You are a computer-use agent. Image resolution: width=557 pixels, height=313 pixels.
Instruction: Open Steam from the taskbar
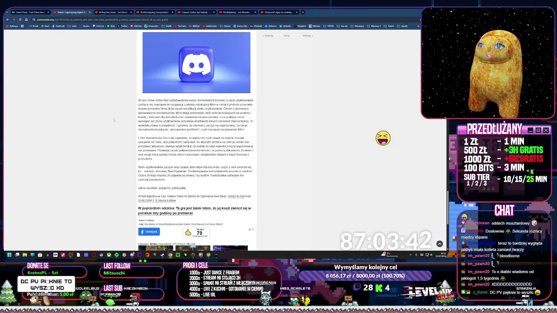click(x=162, y=255)
